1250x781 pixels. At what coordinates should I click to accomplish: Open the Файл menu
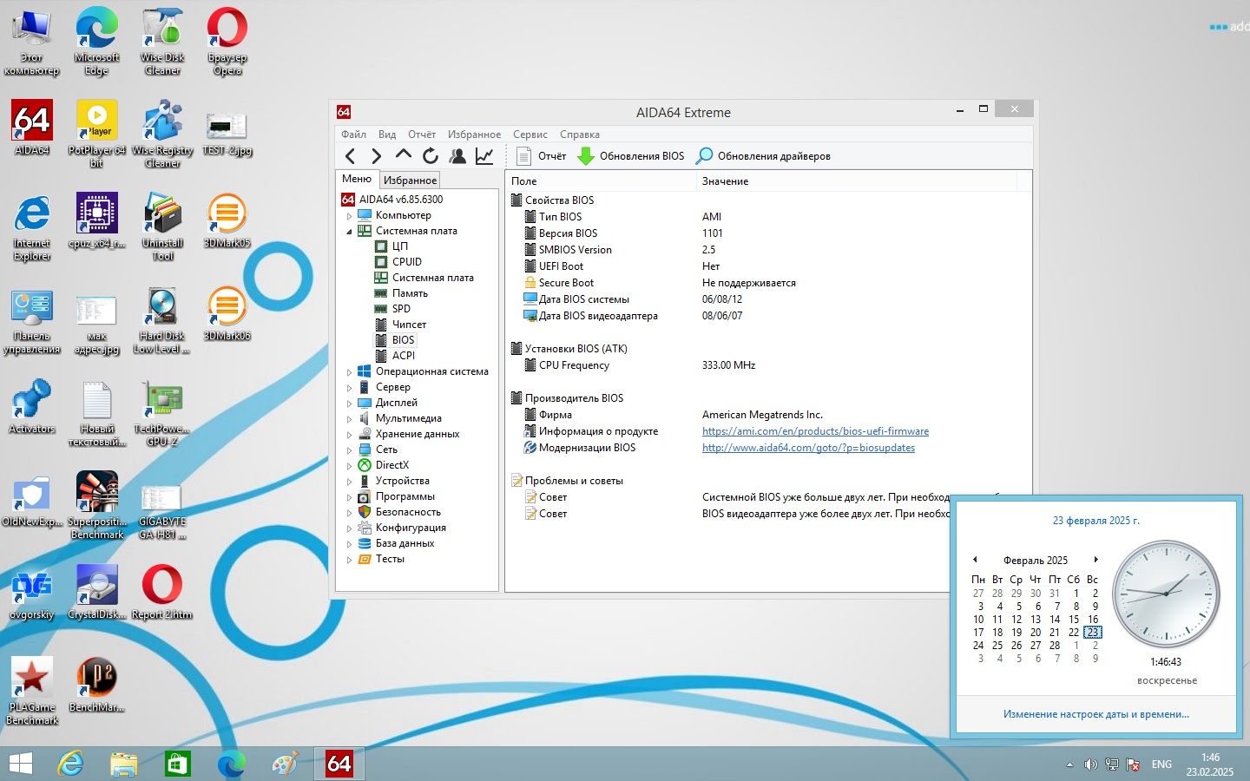tap(353, 135)
